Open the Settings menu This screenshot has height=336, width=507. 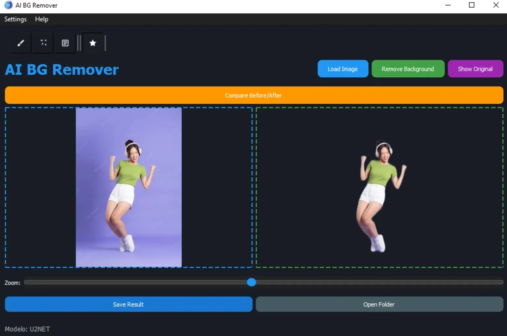pos(15,19)
